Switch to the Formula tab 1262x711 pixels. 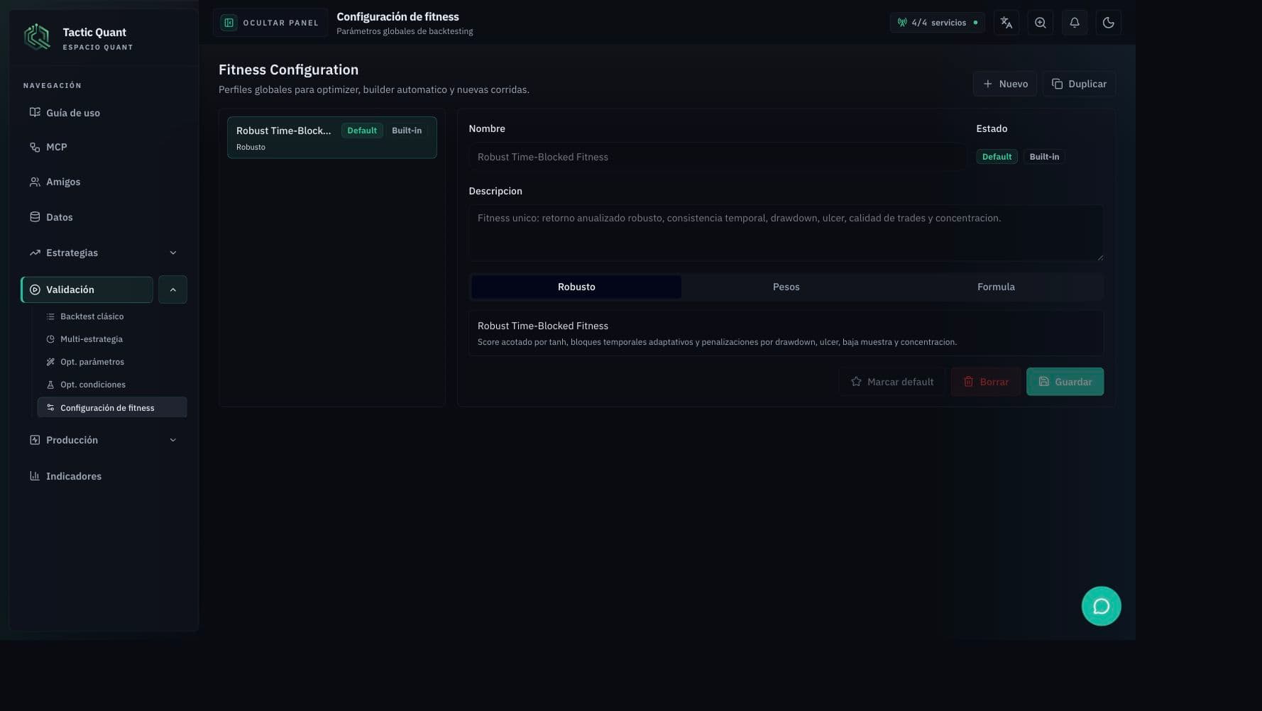(996, 287)
